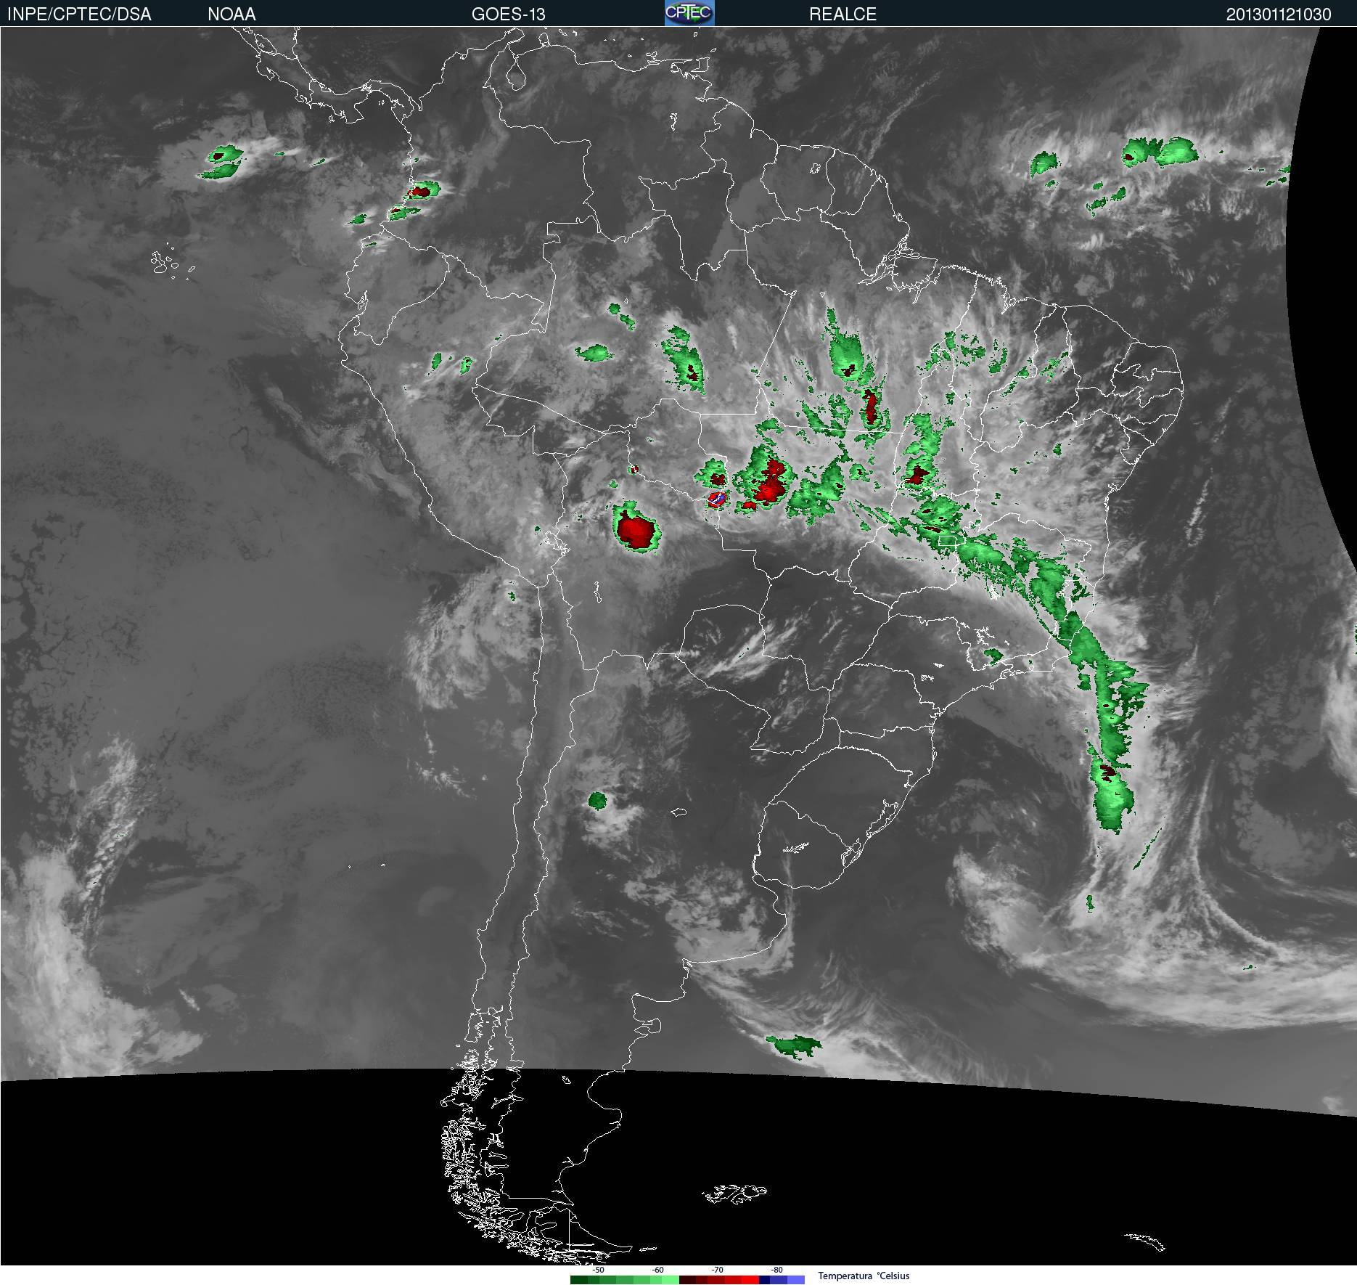Image resolution: width=1357 pixels, height=1285 pixels.
Task: Click the -80 label on the temperature scale
Action: coord(776,1270)
